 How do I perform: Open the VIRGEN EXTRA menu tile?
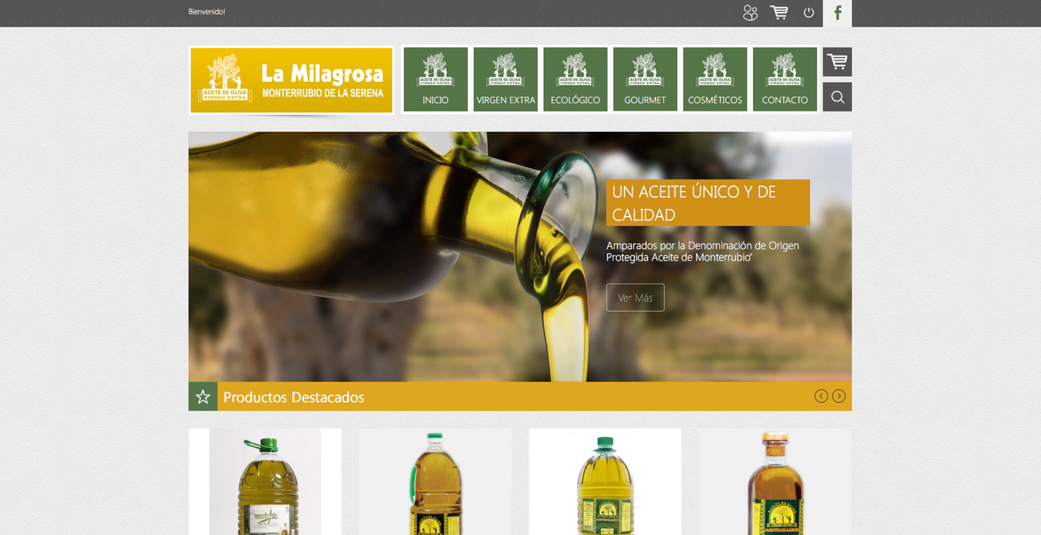[x=505, y=80]
